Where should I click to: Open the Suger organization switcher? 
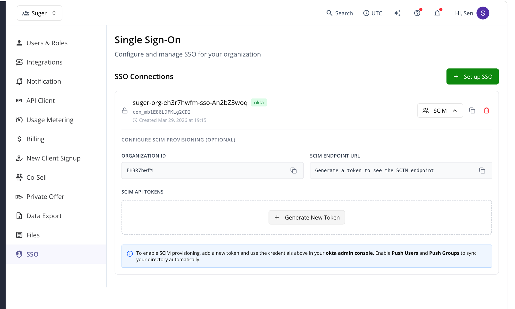point(39,13)
